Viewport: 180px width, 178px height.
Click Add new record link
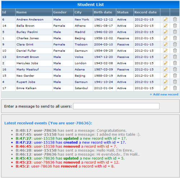[164, 94]
